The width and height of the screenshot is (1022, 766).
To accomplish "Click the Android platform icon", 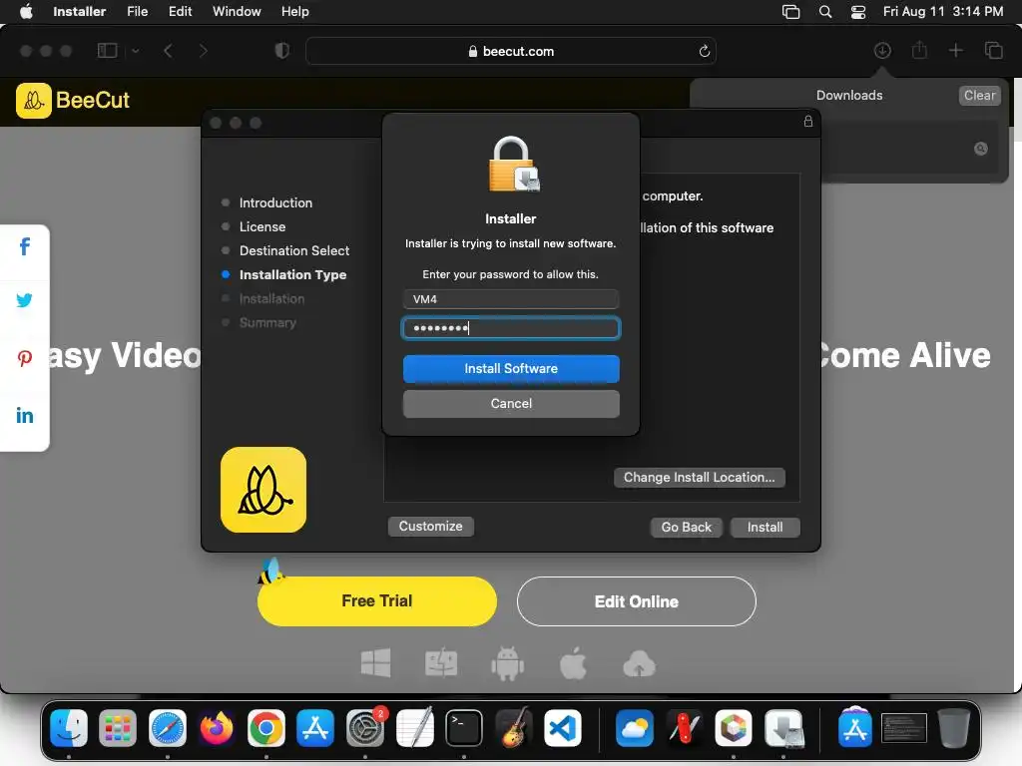I will pyautogui.click(x=507, y=663).
